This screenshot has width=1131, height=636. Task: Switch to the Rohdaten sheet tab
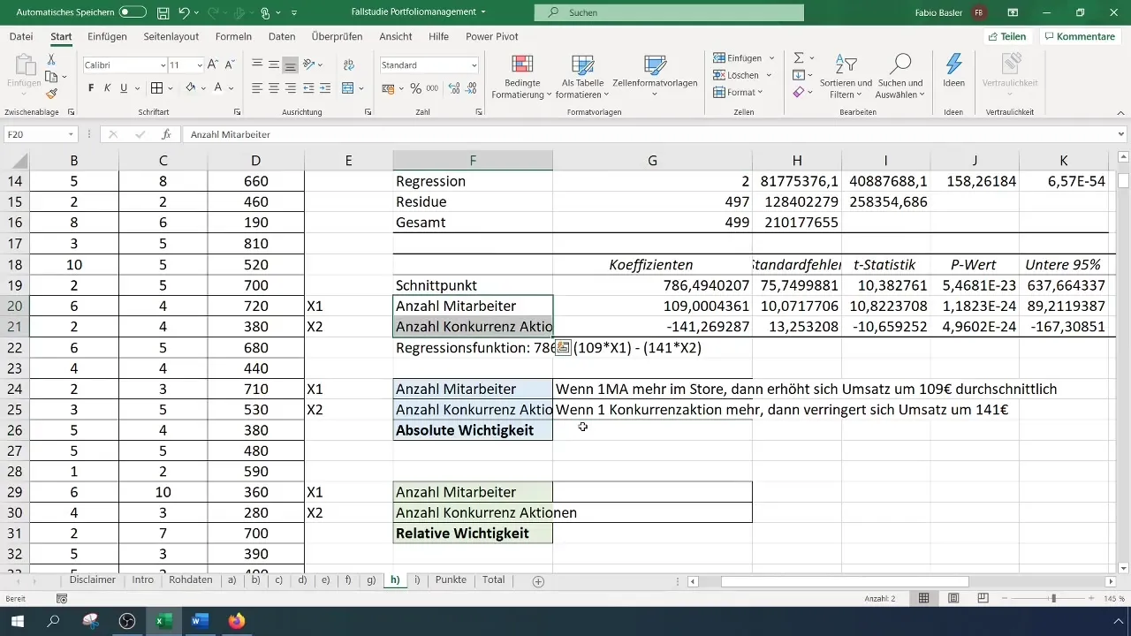190,580
